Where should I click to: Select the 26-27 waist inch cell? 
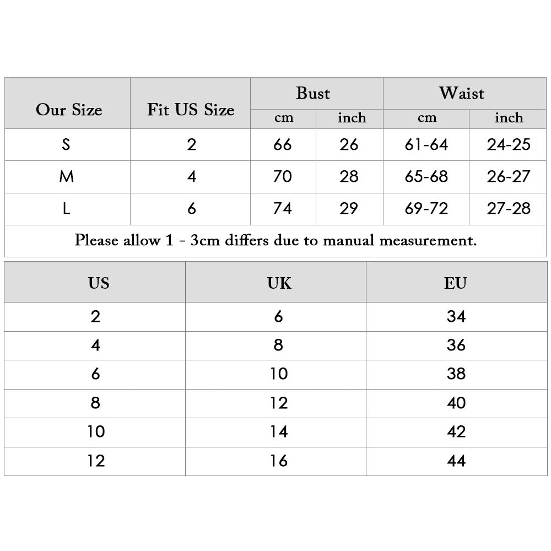pyautogui.click(x=509, y=177)
